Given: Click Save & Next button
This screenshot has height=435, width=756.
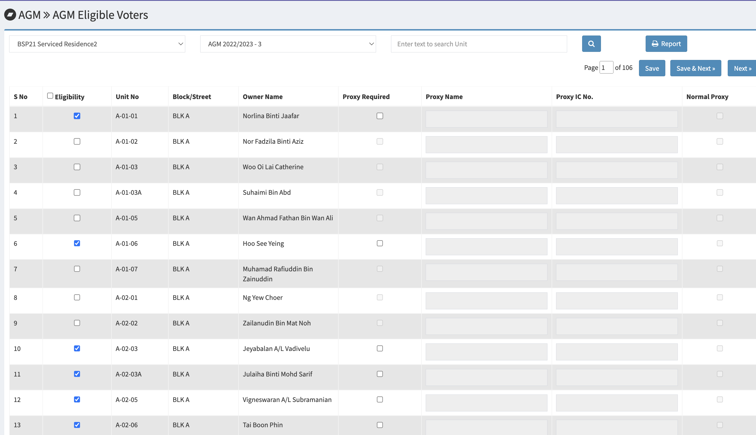Looking at the screenshot, I should pos(695,68).
